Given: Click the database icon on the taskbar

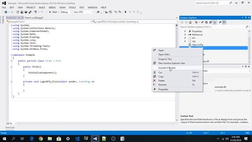Looking at the screenshot, I should [x=122, y=138].
